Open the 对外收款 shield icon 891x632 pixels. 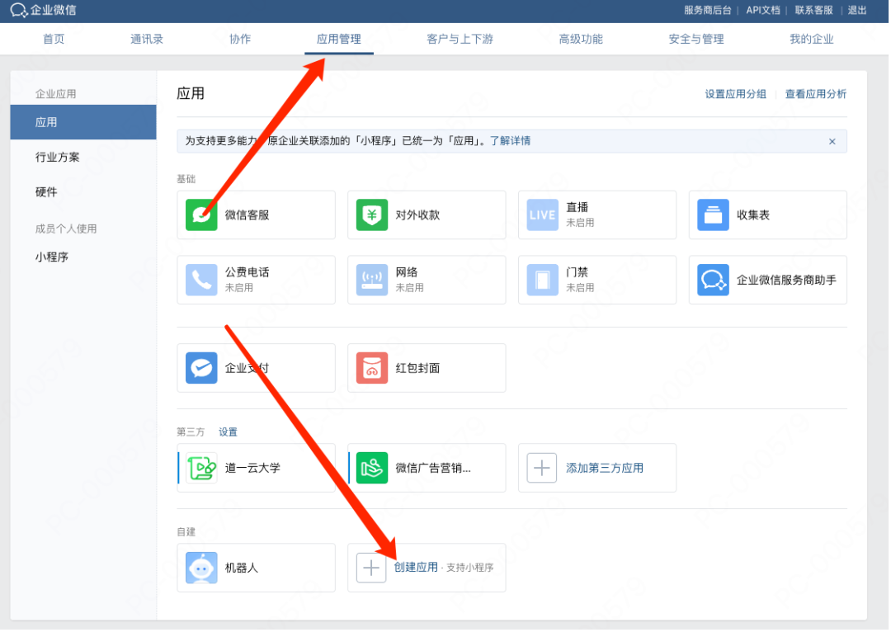point(371,215)
